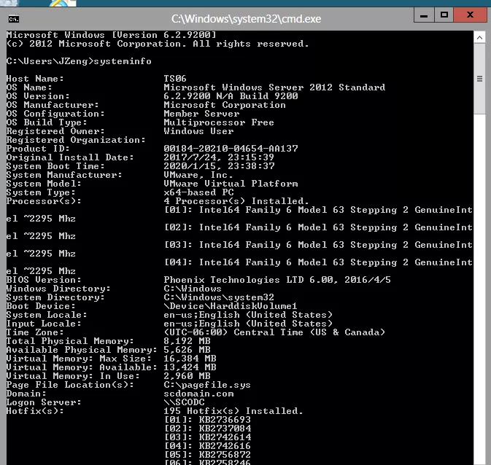Click the Domain scdomain.com text
The width and height of the screenshot is (491, 465).
[198, 394]
